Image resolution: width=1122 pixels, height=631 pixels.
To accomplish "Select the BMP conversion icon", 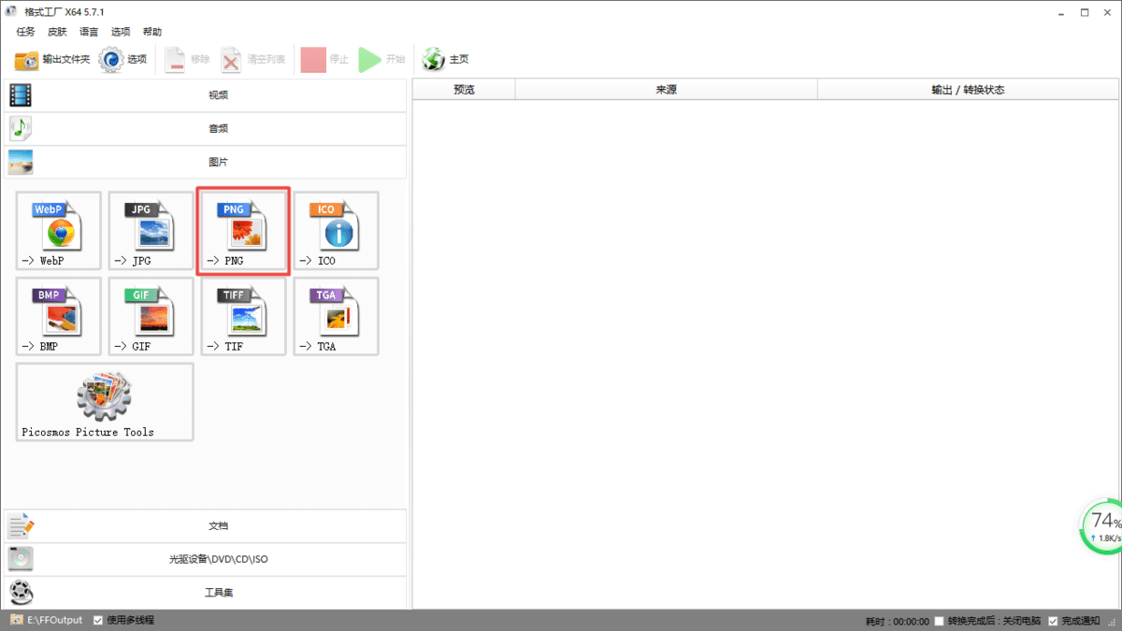I will pyautogui.click(x=58, y=316).
